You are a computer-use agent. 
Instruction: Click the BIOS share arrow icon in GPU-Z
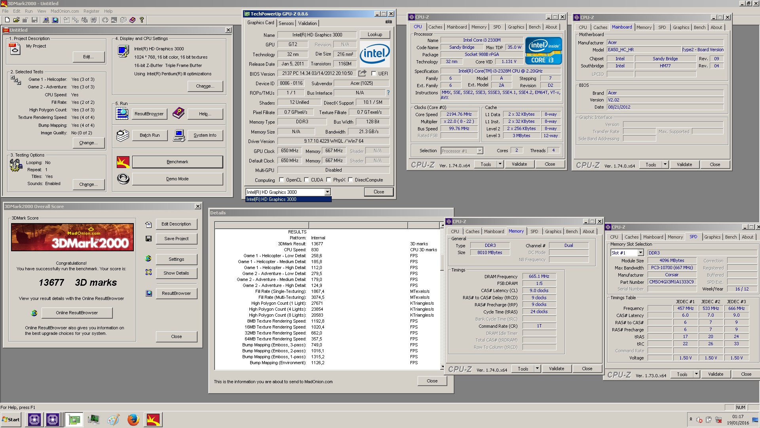click(x=362, y=73)
